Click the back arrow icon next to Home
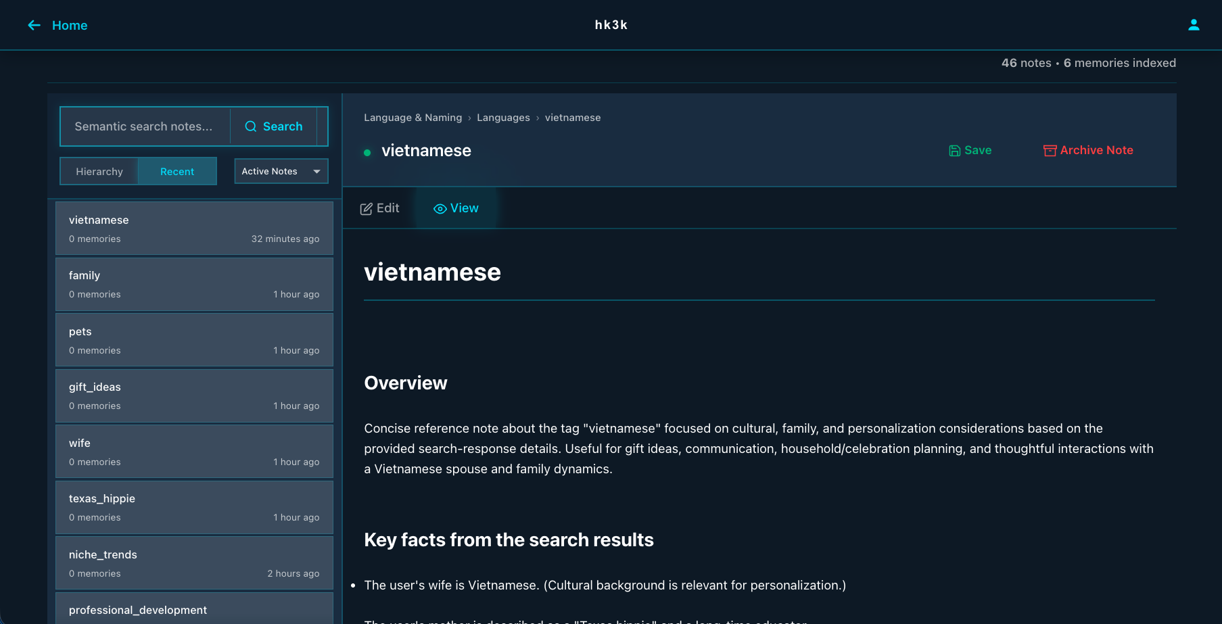Screen dimensions: 1222x624 pos(34,25)
